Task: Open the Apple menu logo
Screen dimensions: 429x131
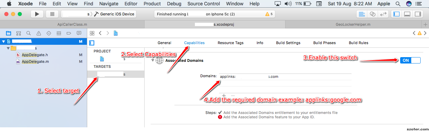Action: tap(9, 4)
